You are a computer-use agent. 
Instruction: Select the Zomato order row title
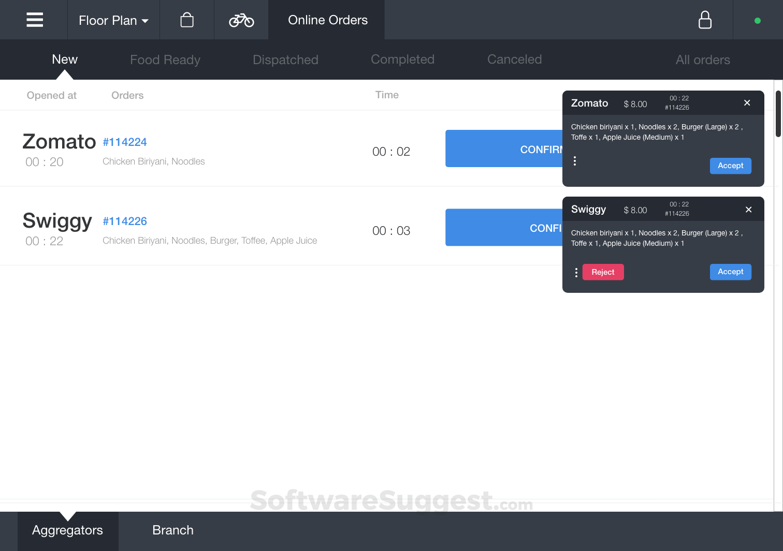click(59, 141)
